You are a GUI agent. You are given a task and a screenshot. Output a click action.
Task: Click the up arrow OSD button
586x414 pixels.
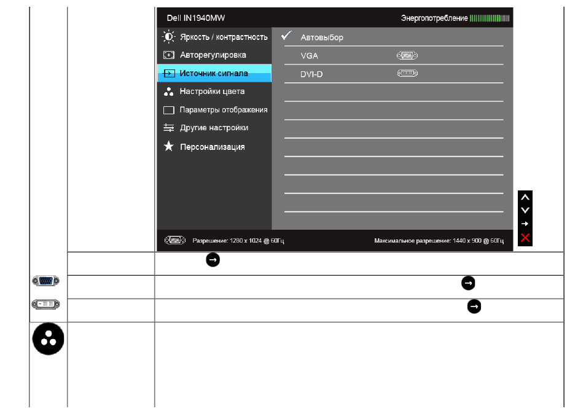(525, 197)
